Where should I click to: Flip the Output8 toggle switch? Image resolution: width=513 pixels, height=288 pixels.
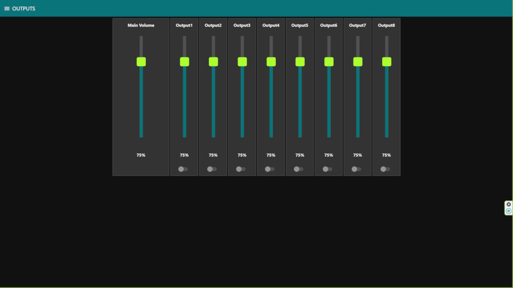pos(385,169)
